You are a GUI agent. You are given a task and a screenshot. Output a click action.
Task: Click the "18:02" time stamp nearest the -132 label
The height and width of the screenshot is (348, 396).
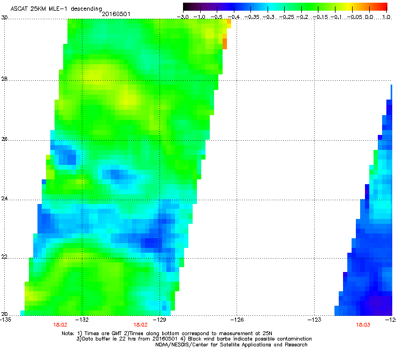[x=60, y=325]
